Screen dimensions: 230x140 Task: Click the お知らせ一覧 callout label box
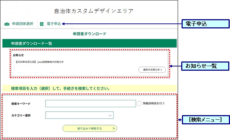pos(205,66)
